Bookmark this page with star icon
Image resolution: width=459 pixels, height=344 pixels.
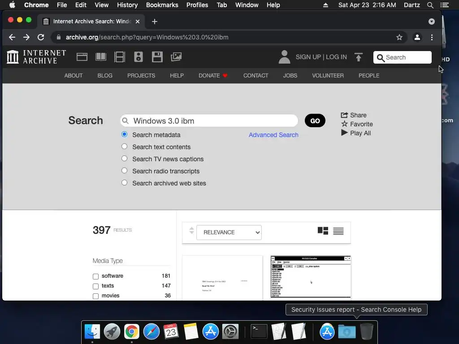[399, 37]
